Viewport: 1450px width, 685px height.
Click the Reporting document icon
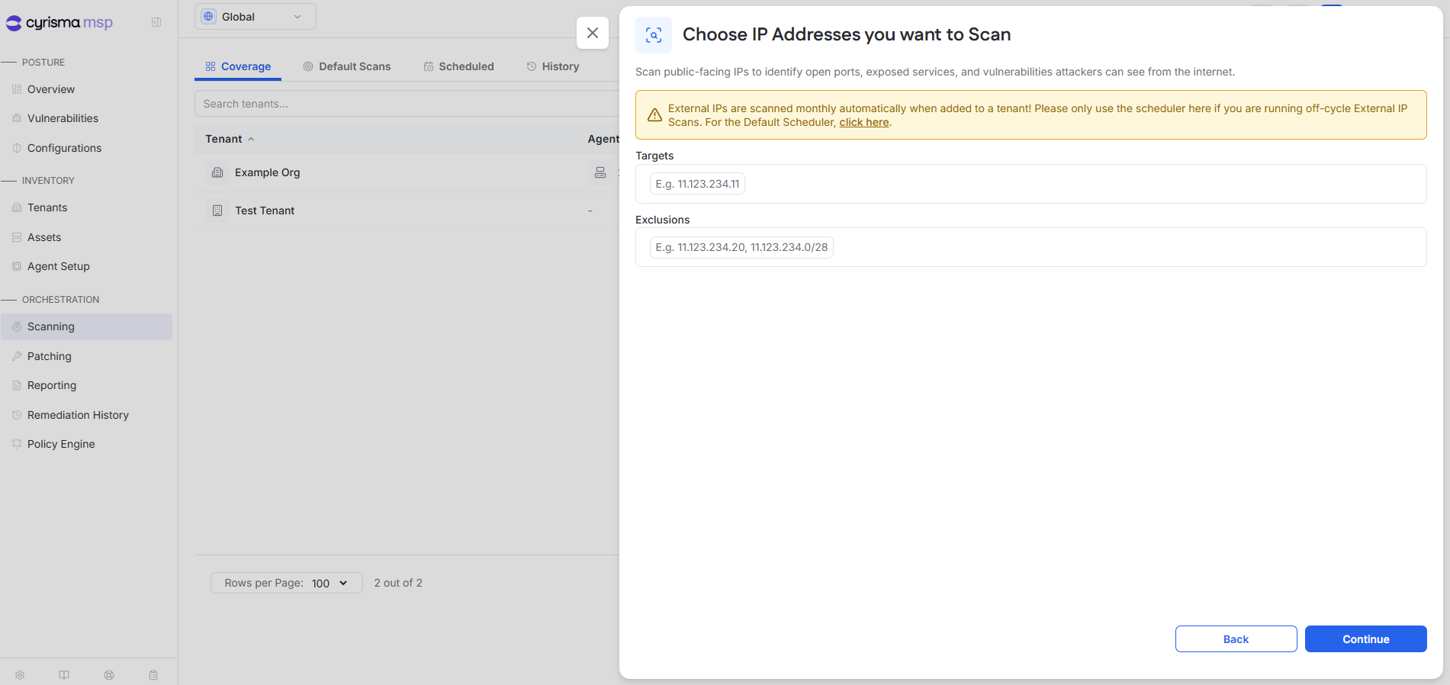[17, 385]
